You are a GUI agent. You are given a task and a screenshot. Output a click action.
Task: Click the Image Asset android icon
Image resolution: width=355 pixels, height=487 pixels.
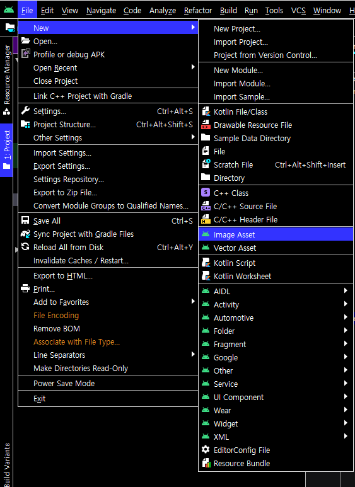(x=206, y=234)
